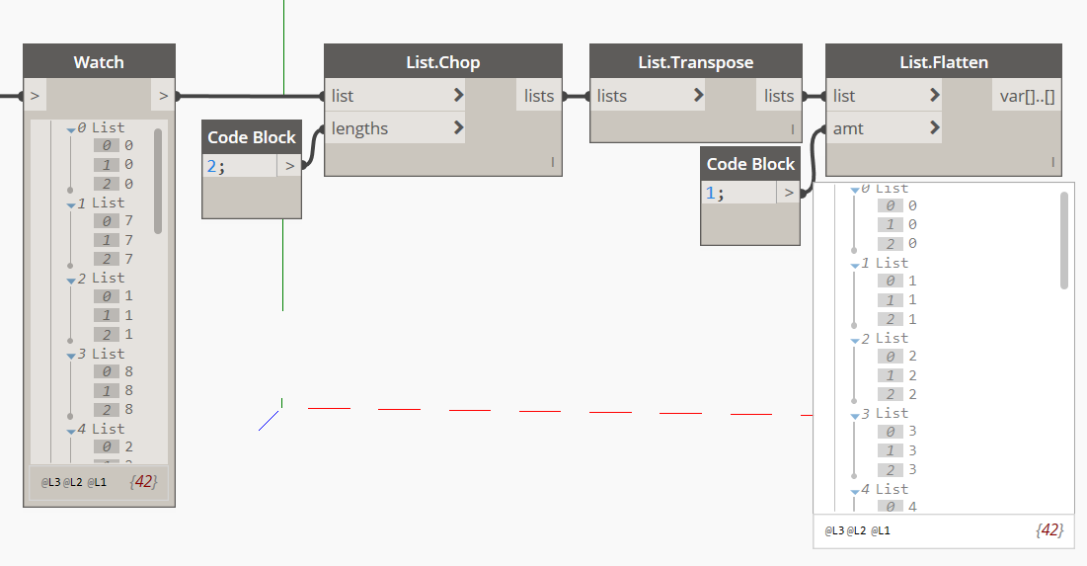
Task: Toggle @L2 level in Watch node footer
Action: coord(72,482)
